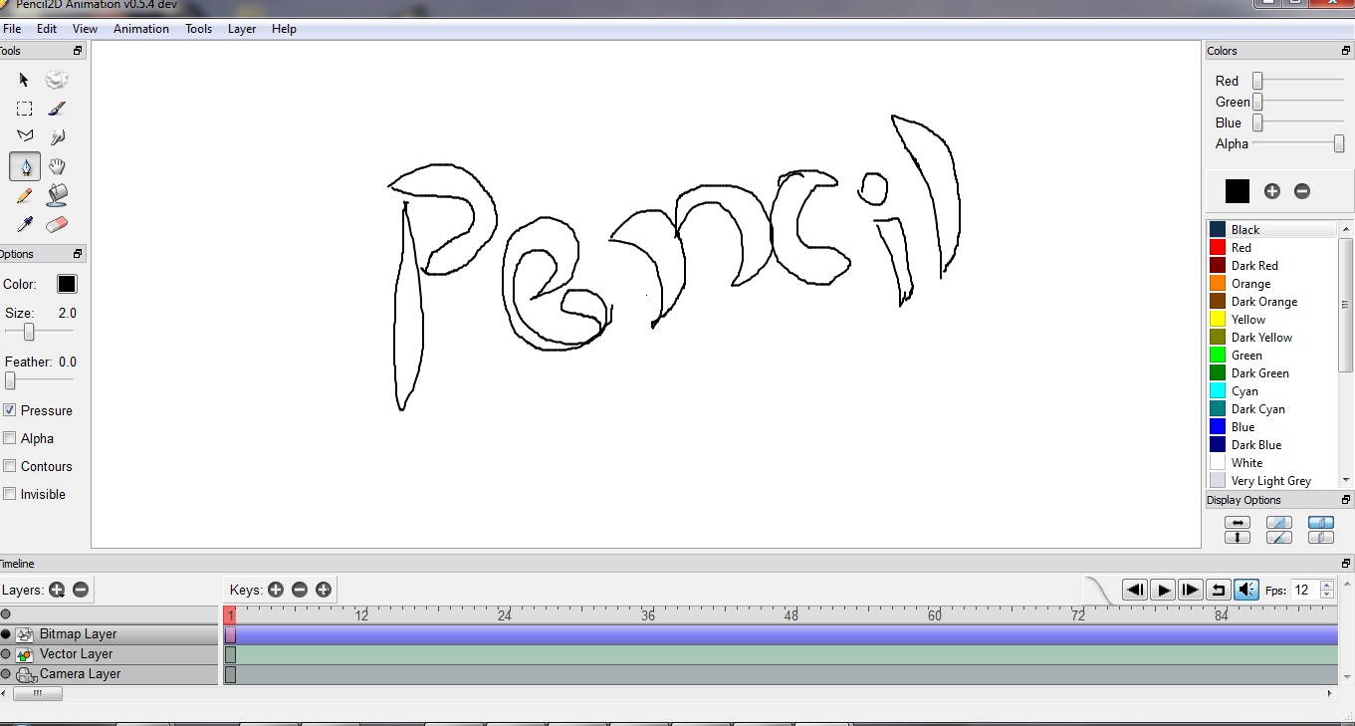Select the Vector Layer row
The height and width of the screenshot is (726, 1355).
pos(109,654)
